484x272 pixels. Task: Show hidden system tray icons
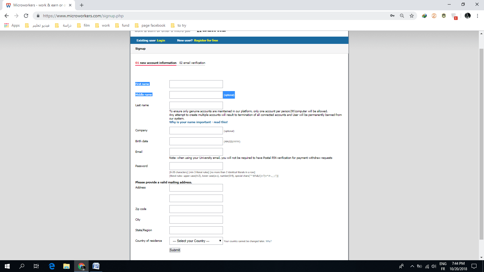412,266
